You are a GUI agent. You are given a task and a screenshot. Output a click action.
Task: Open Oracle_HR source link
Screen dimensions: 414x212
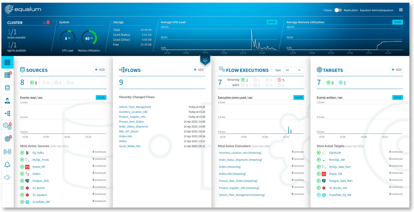(x=38, y=167)
